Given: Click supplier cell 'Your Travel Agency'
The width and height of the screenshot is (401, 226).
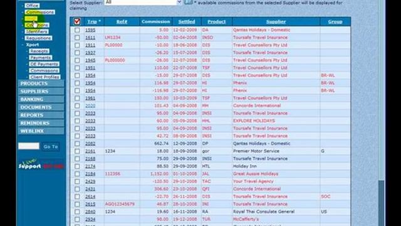Looking at the screenshot, I should pyautogui.click(x=253, y=181).
